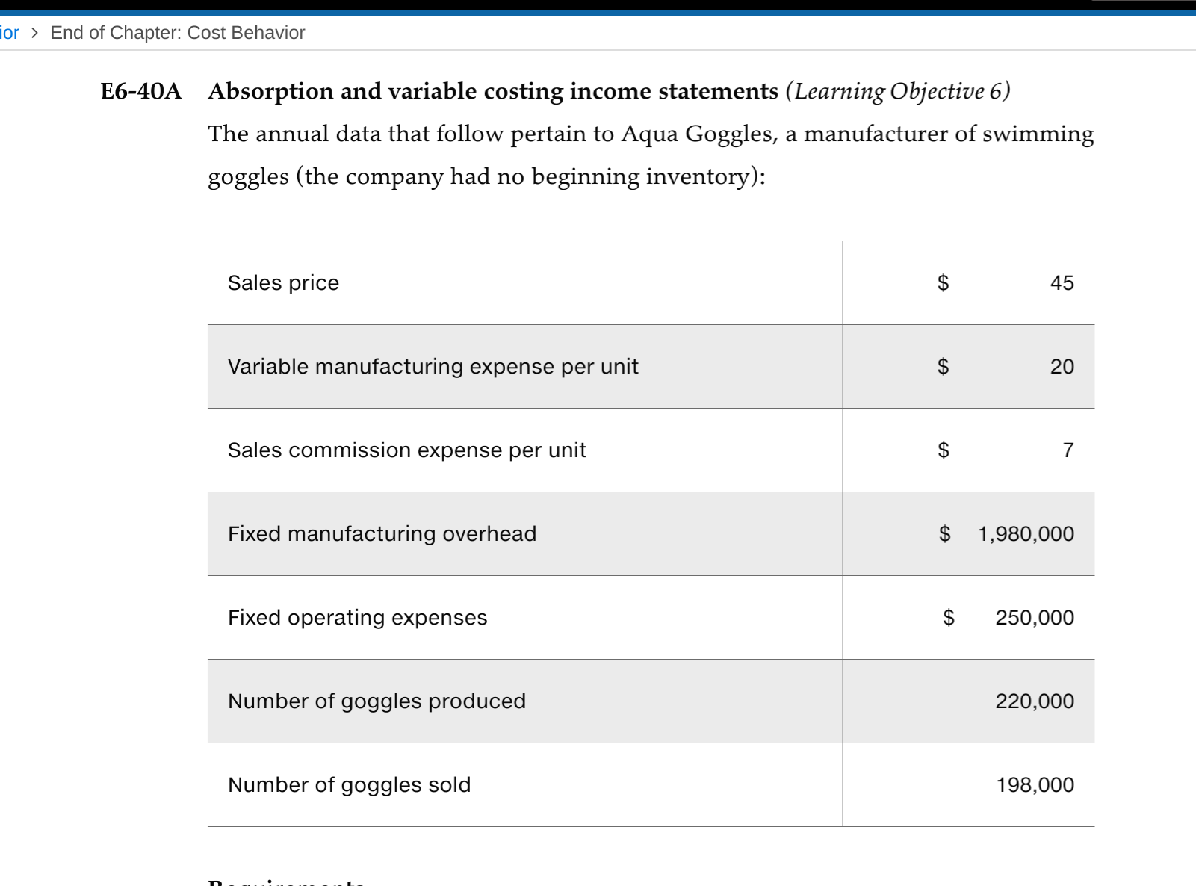Select the 198,000 units sold value
The width and height of the screenshot is (1196, 886).
(x=1035, y=784)
